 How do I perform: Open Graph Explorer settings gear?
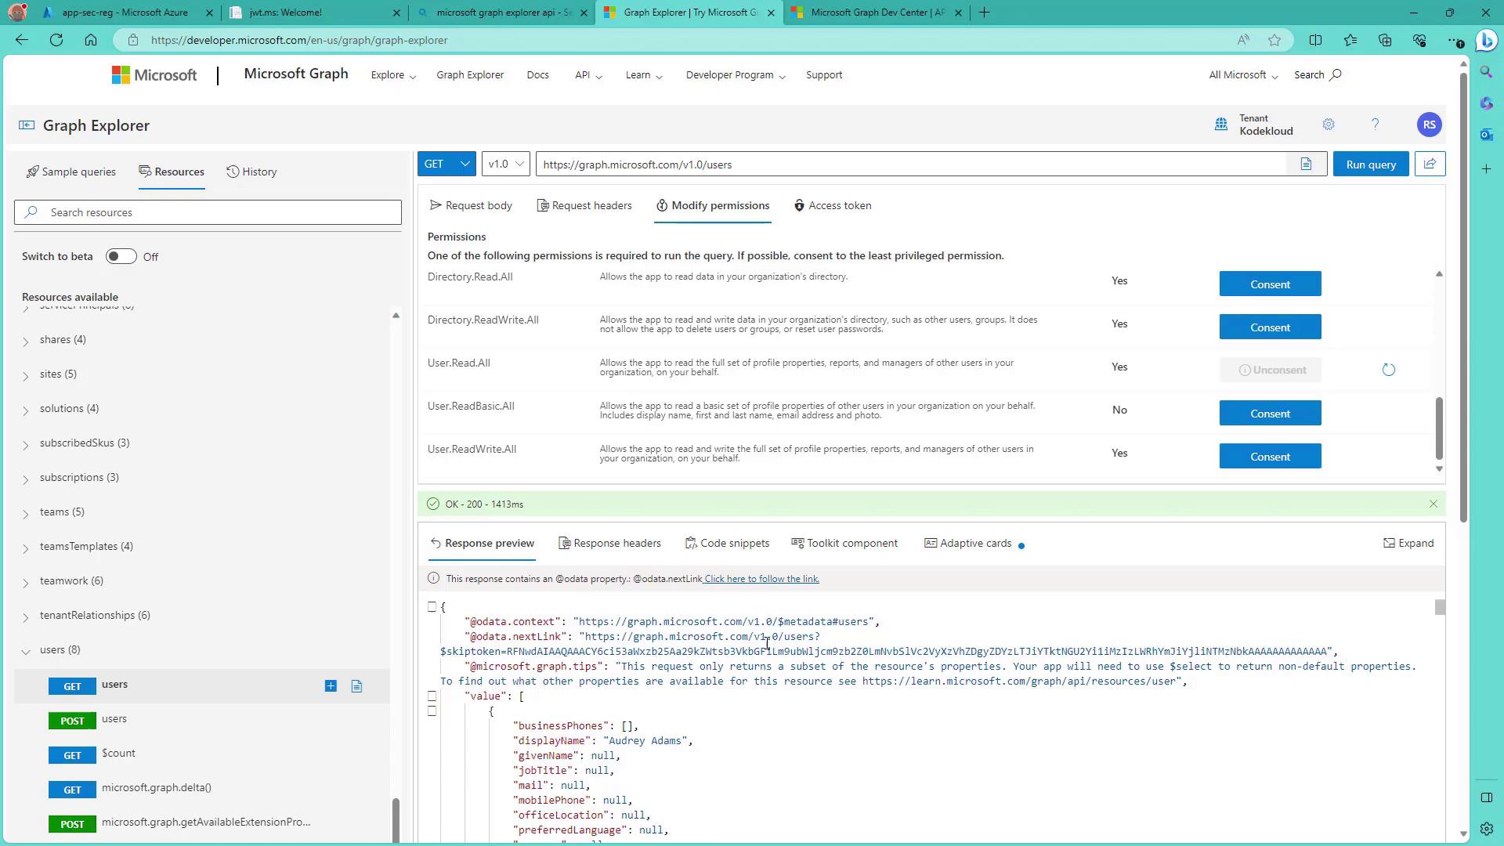(x=1329, y=125)
